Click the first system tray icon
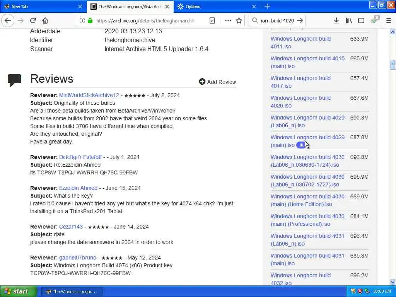 point(353,291)
